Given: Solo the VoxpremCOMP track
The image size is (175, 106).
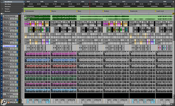Looking at the screenshot, I should coord(7,49).
